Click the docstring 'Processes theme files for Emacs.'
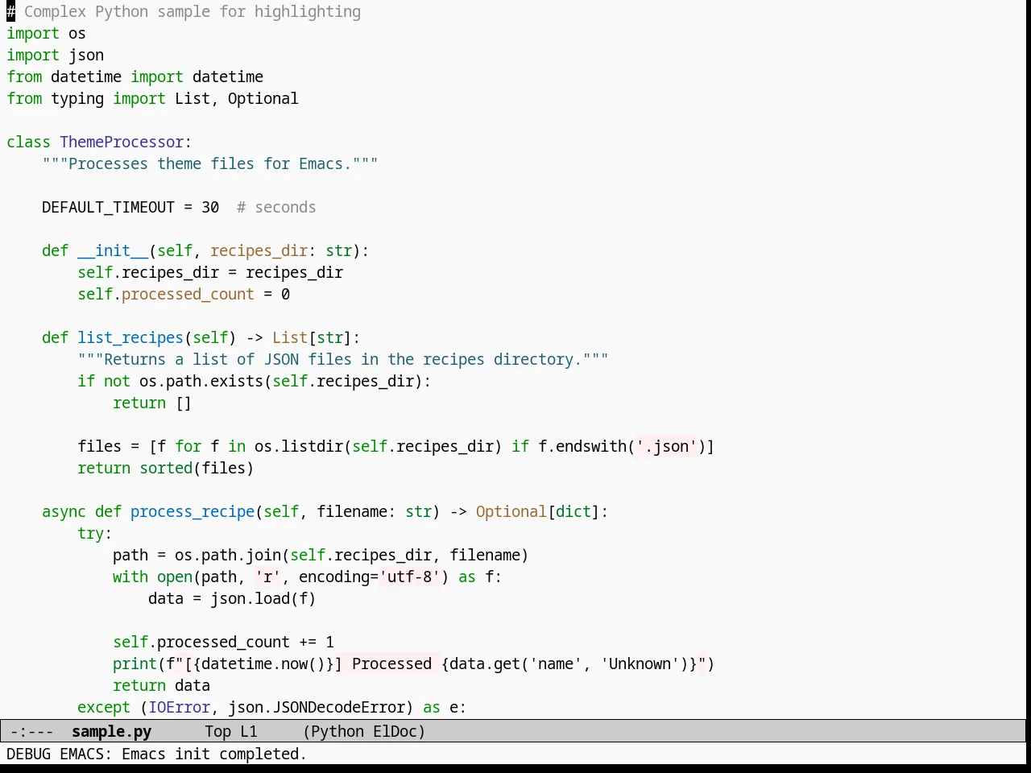The width and height of the screenshot is (1031, 773). (x=210, y=163)
